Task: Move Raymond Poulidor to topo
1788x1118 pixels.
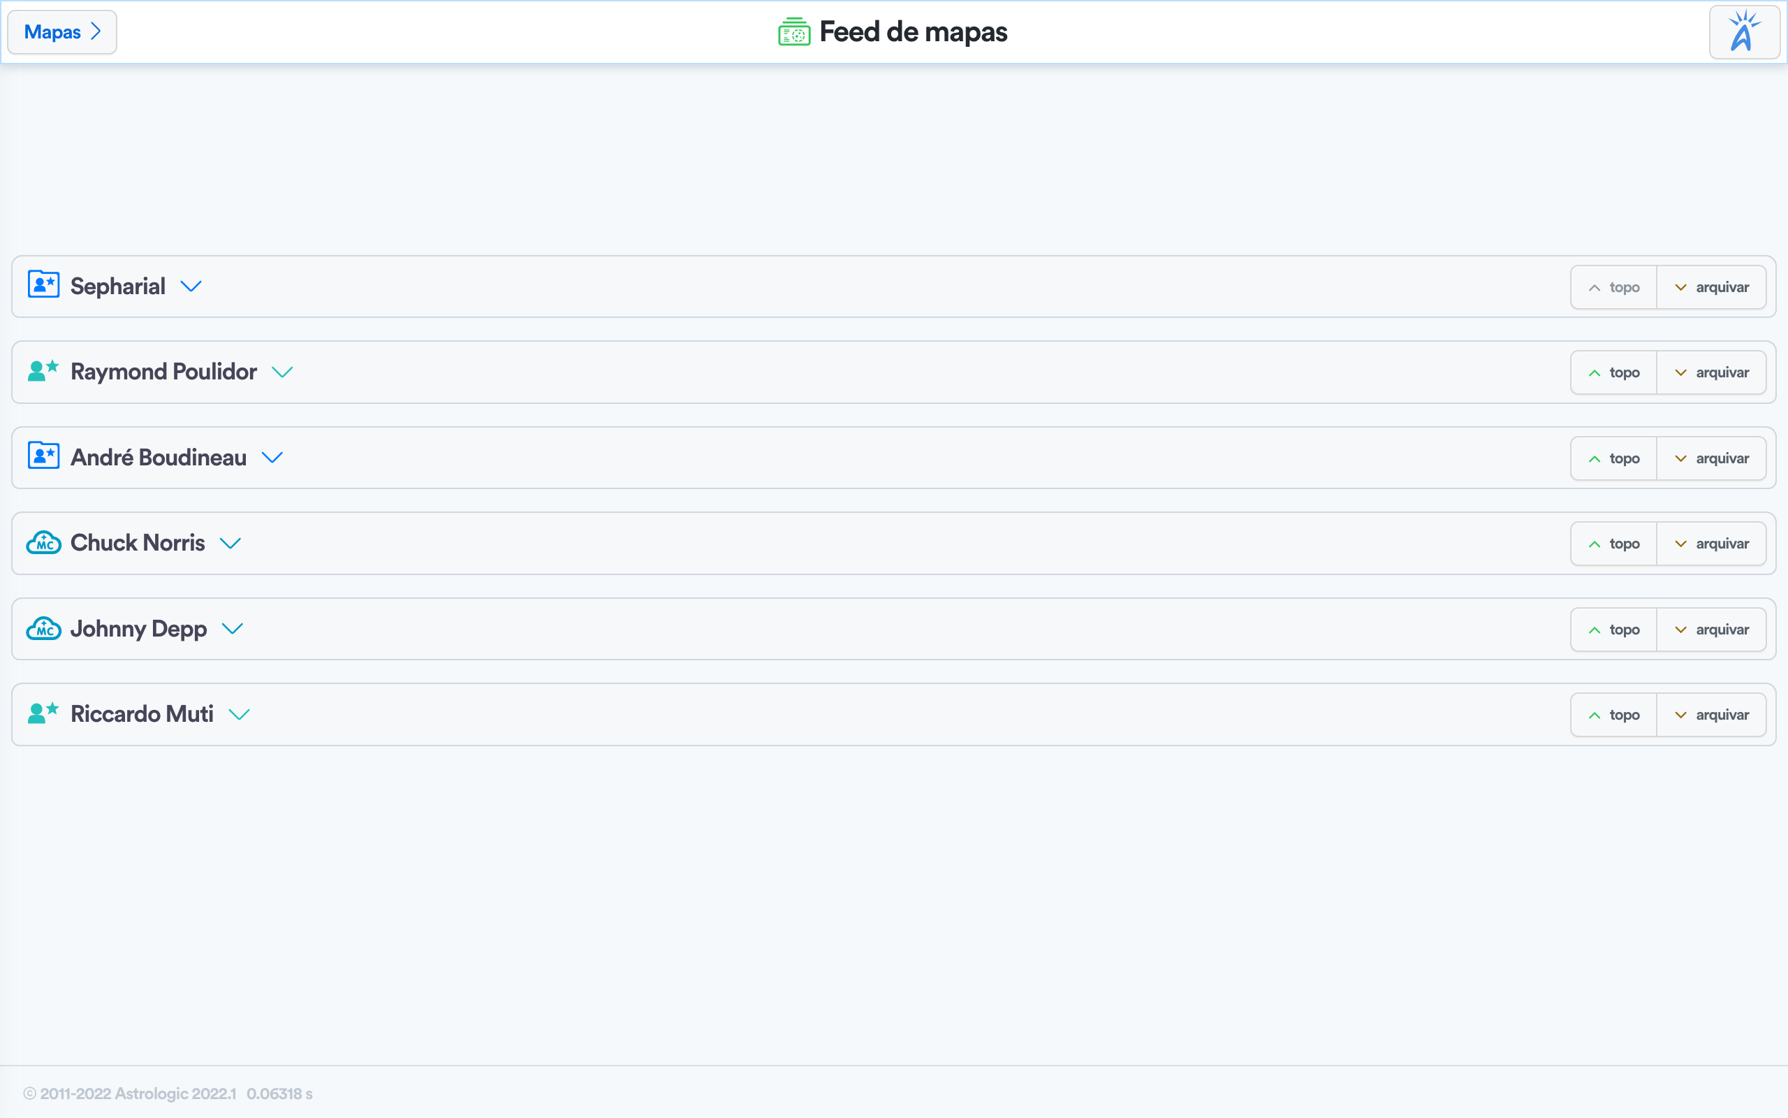Action: pos(1613,372)
